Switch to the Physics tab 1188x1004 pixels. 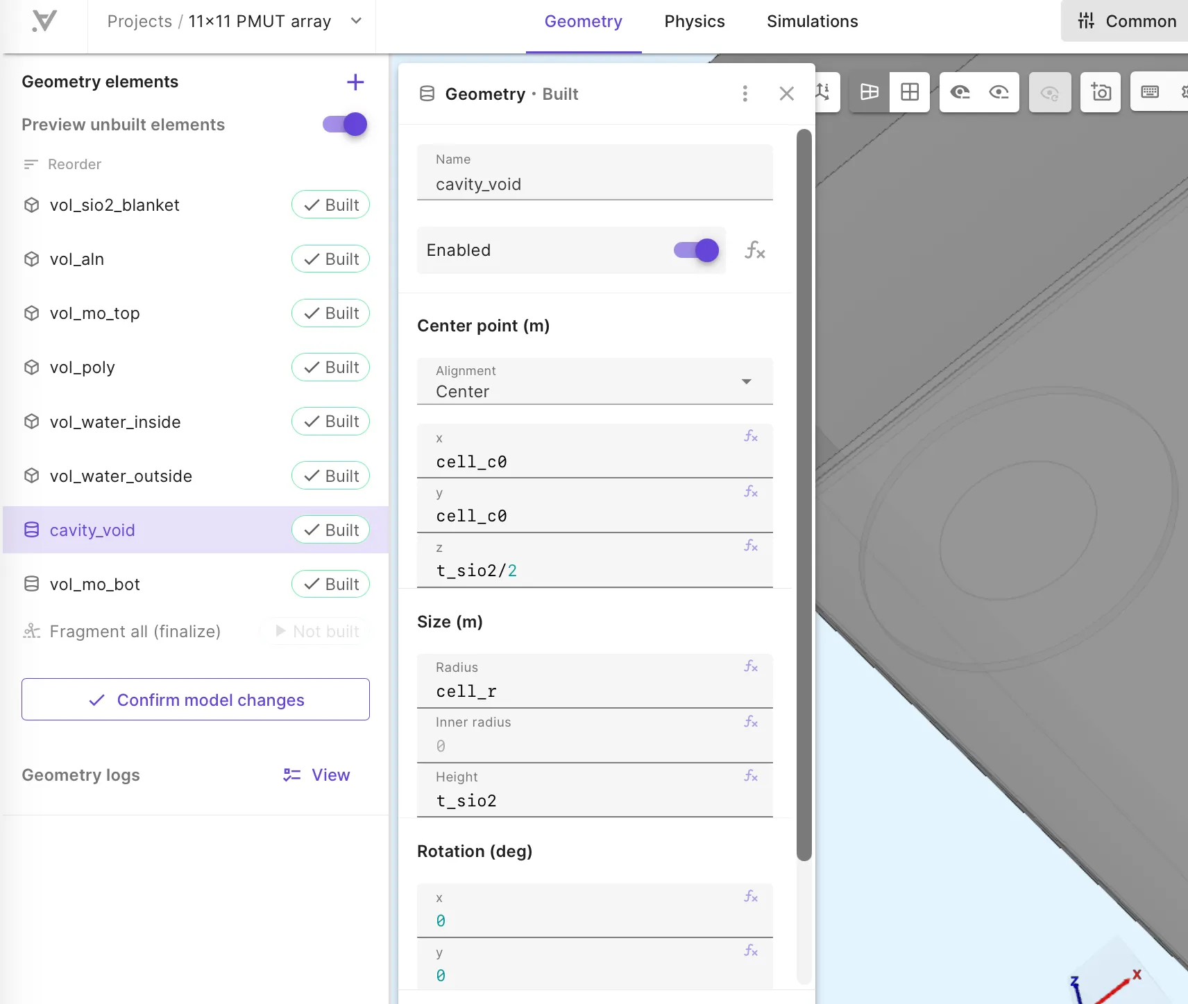pyautogui.click(x=695, y=21)
